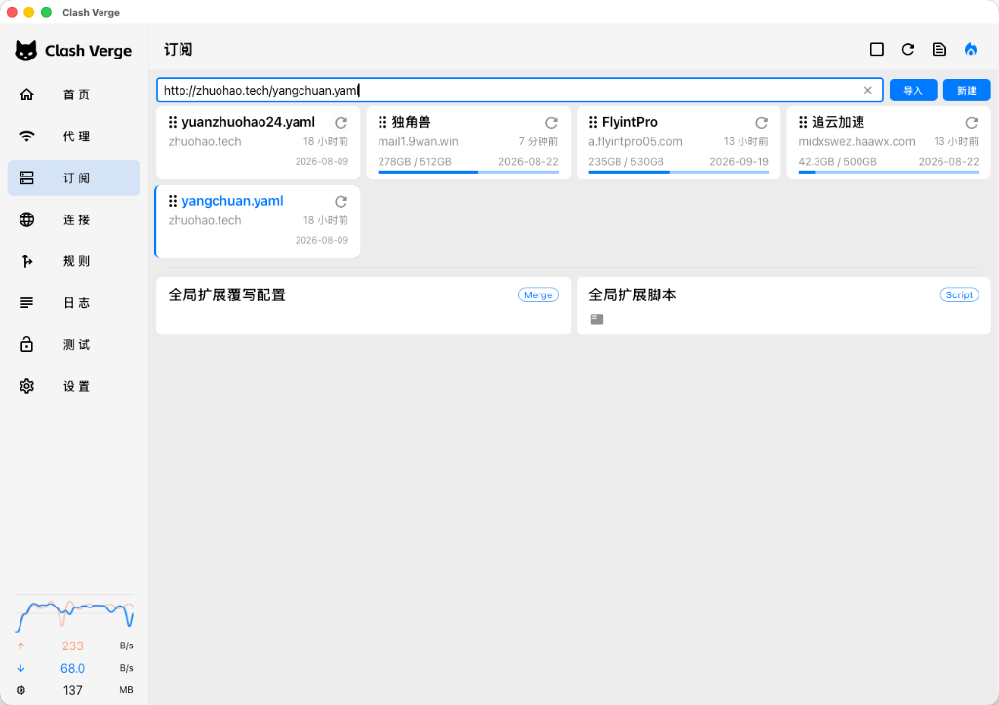The width and height of the screenshot is (999, 705).
Task: Open the 日志 logs page
Action: click(x=74, y=302)
